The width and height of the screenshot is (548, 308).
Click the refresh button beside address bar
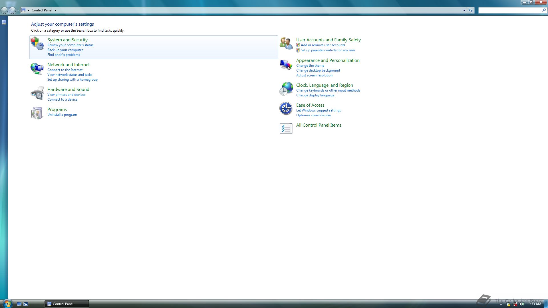[x=471, y=10]
